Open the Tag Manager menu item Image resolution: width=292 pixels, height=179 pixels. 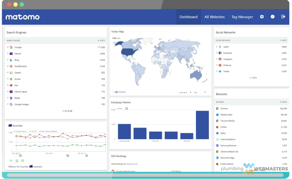click(242, 17)
